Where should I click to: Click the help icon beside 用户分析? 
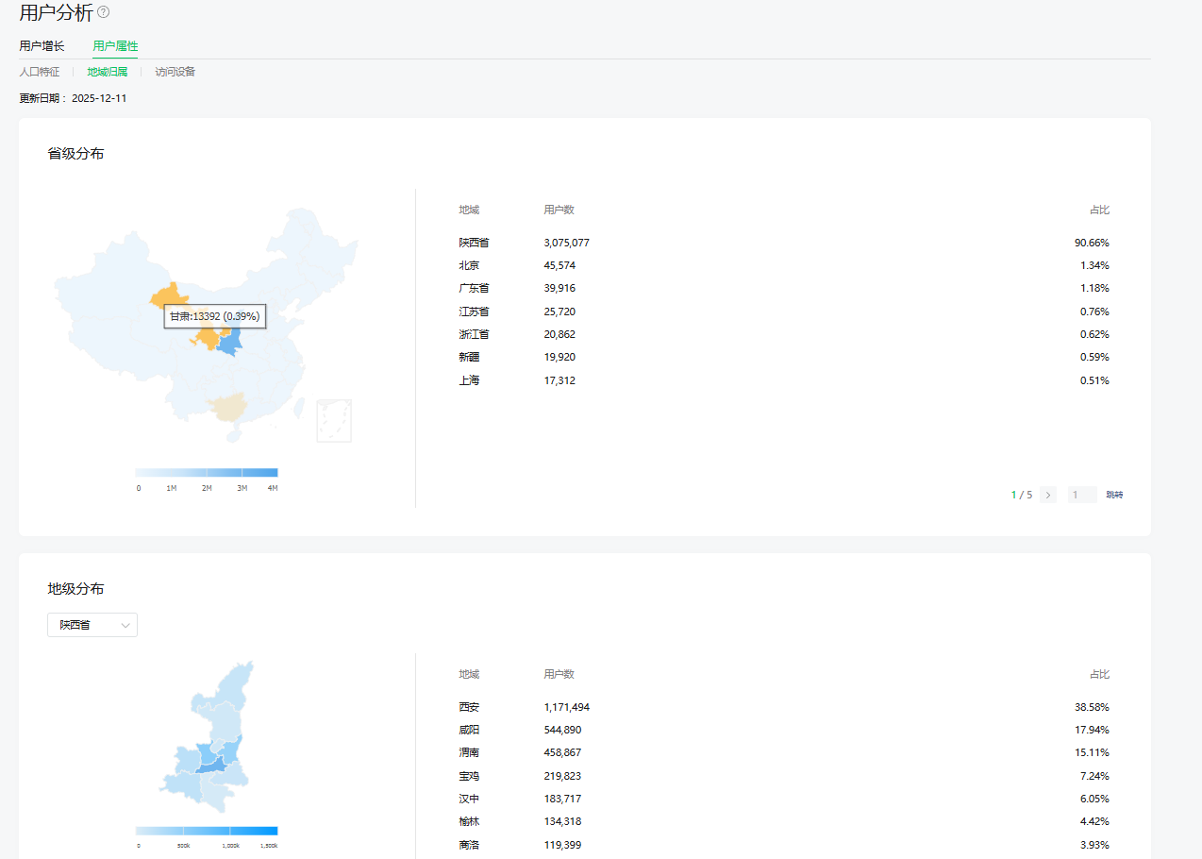[x=104, y=12]
